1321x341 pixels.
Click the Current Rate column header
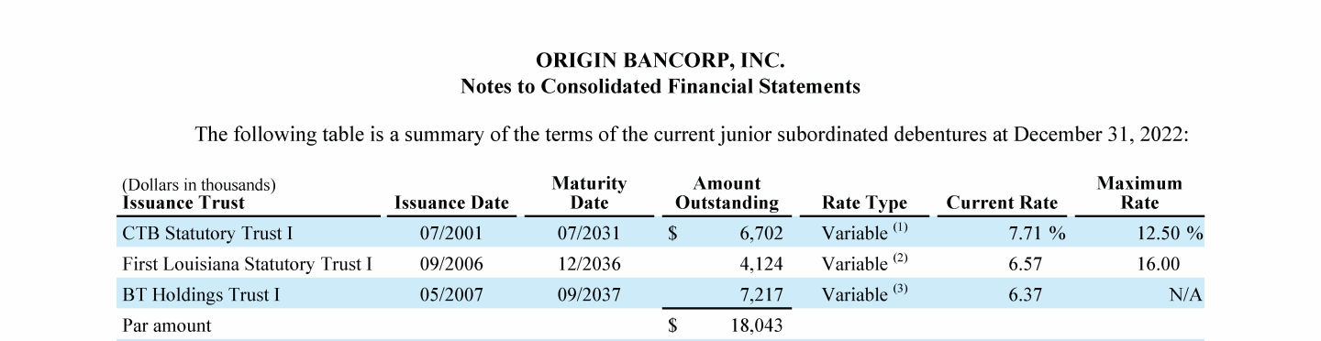pos(1002,203)
